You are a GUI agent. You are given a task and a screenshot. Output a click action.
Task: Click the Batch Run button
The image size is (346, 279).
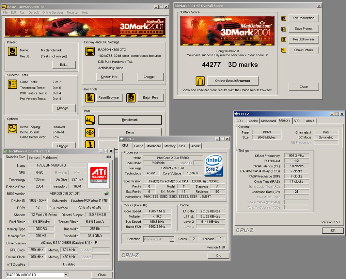(x=151, y=98)
